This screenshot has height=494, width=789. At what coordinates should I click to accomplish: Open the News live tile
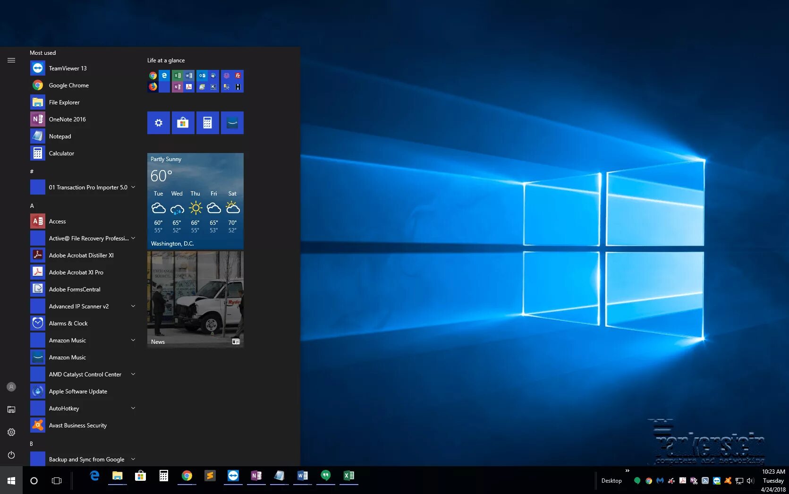coord(195,299)
